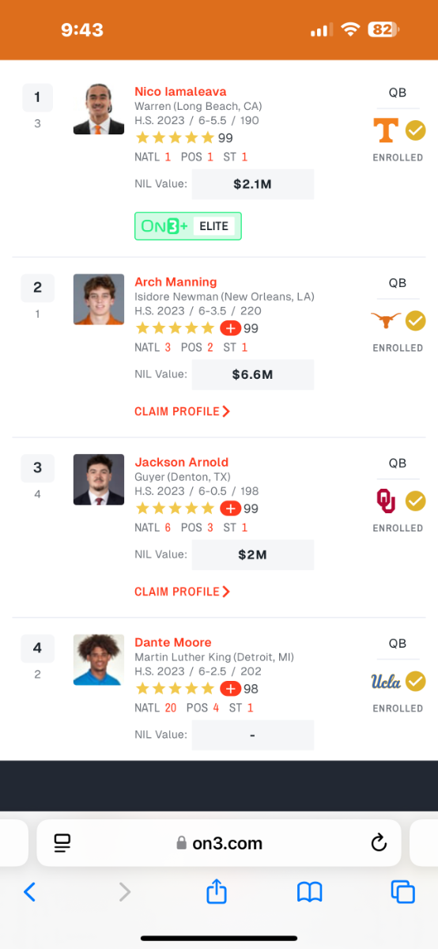Screen dimensions: 438x949
Task: Tap the UCLA team logo
Action: tap(386, 681)
